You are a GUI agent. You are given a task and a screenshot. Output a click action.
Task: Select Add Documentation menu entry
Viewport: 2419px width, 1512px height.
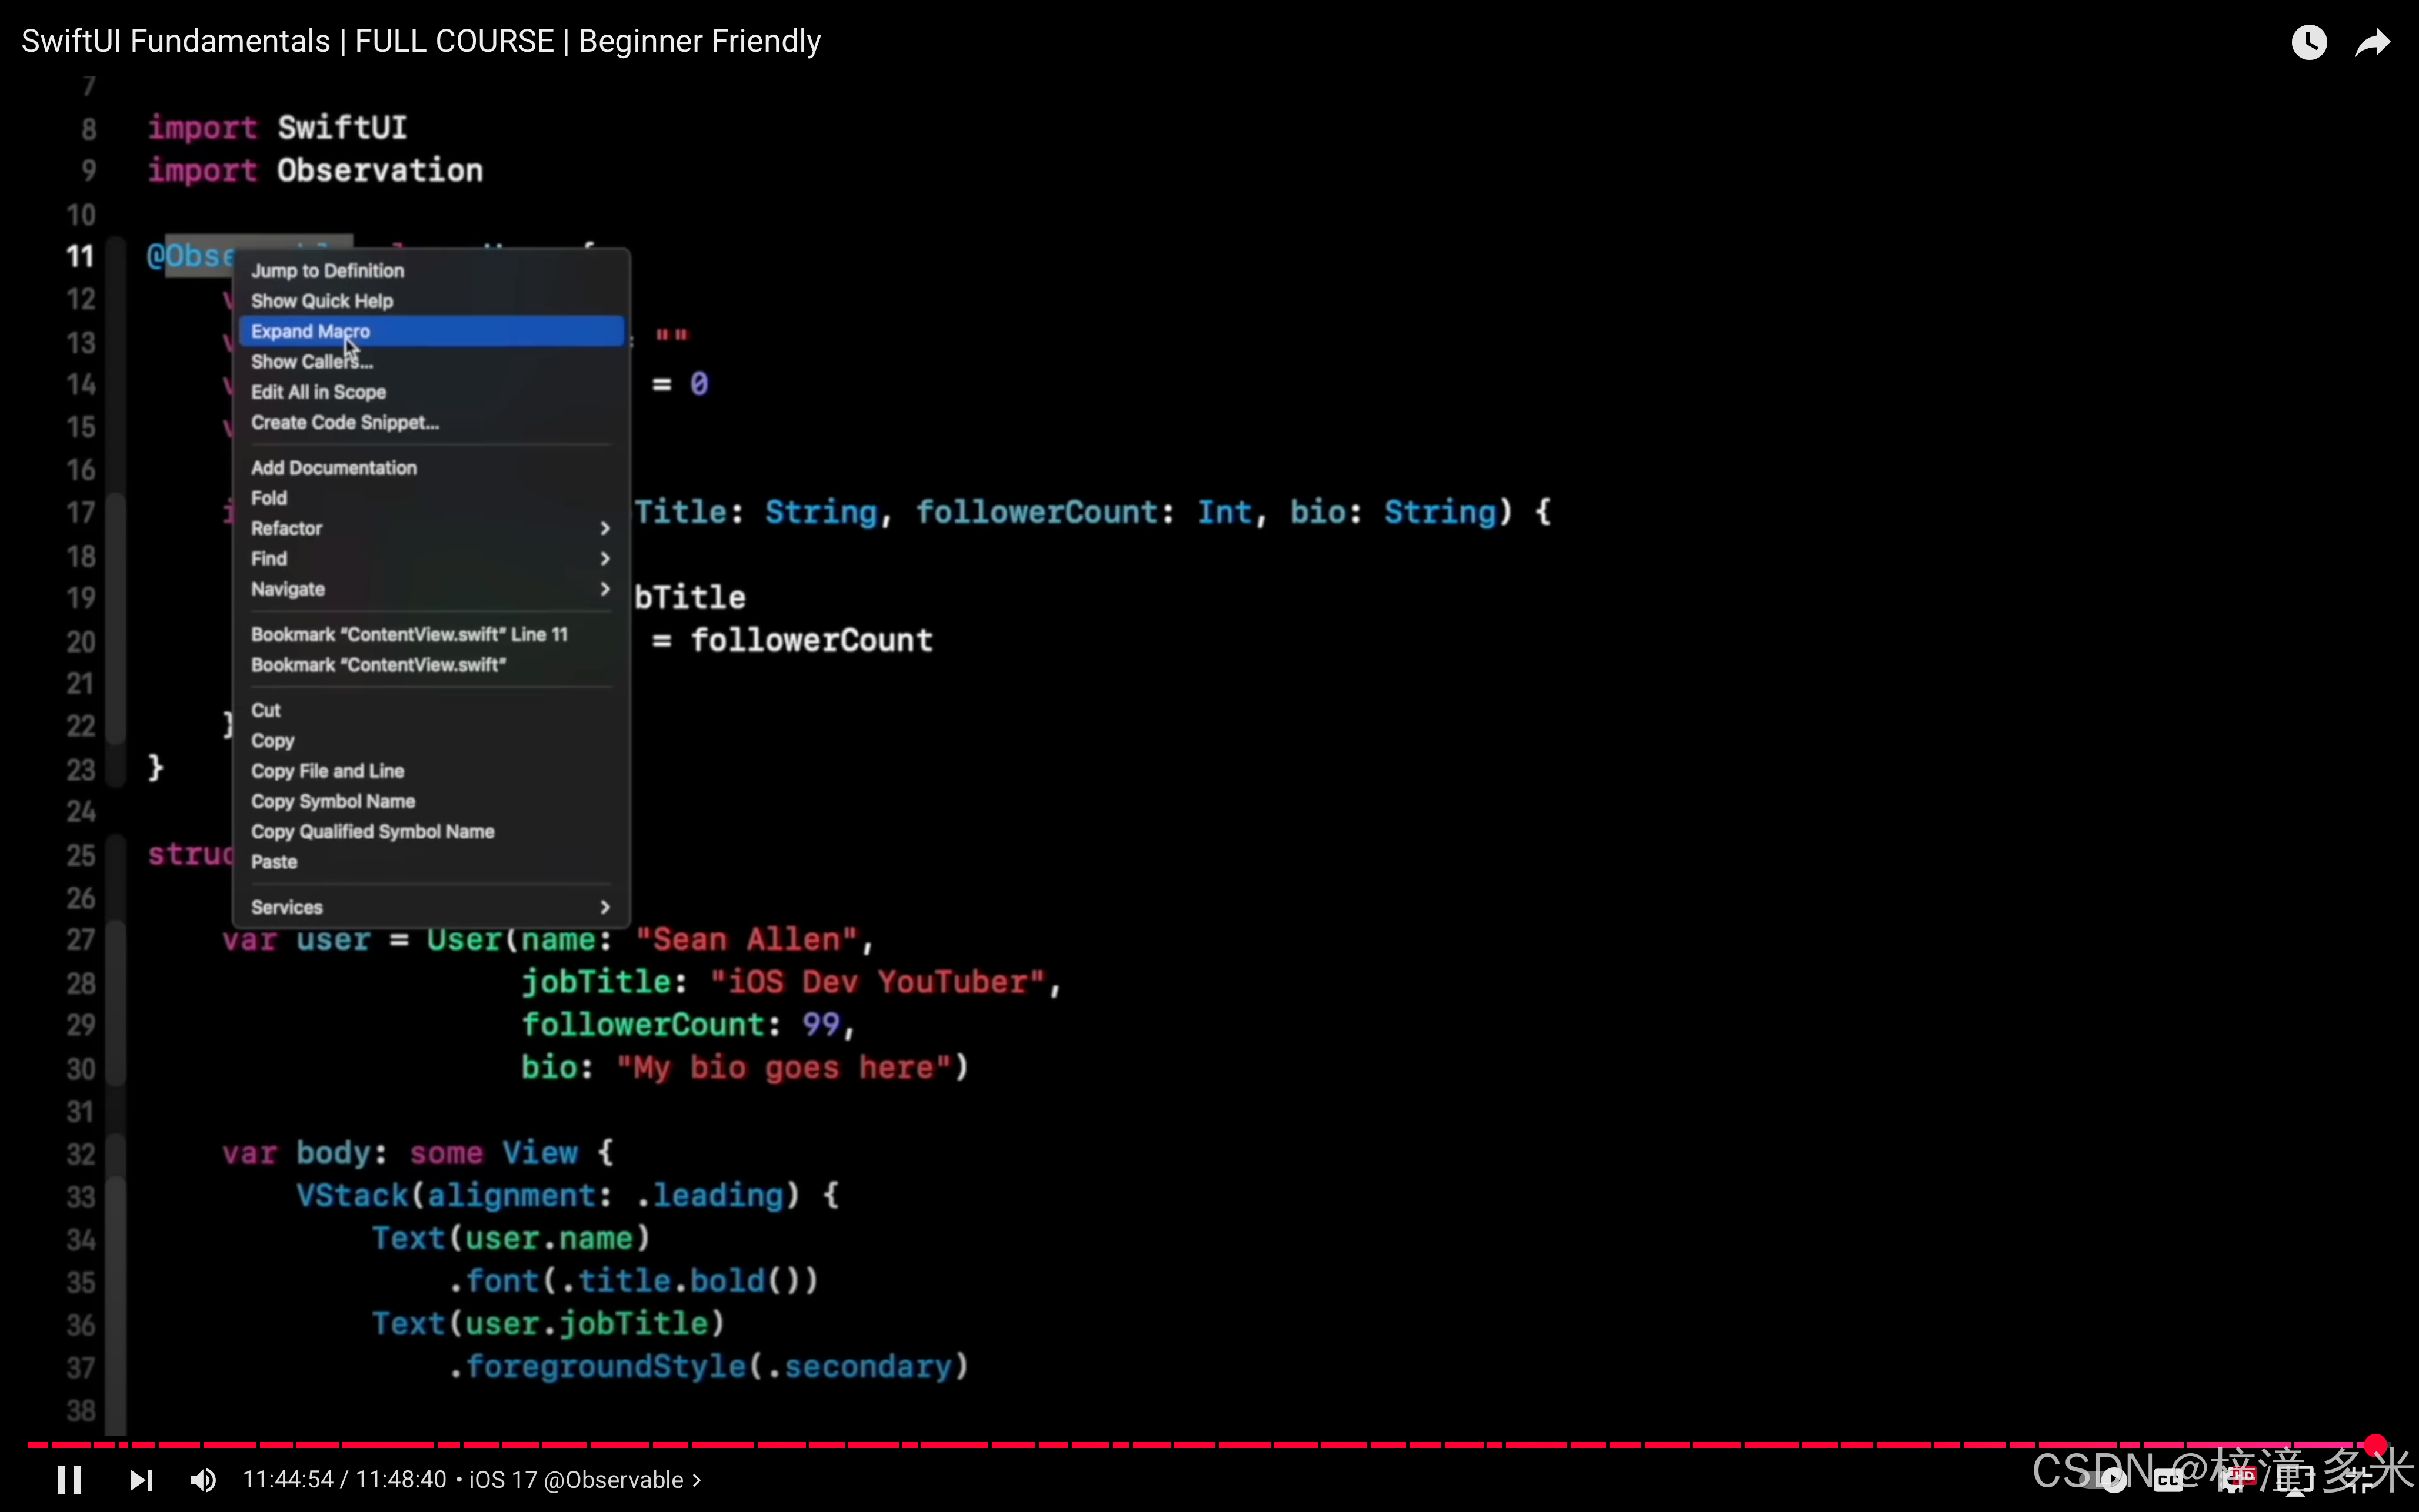333,468
